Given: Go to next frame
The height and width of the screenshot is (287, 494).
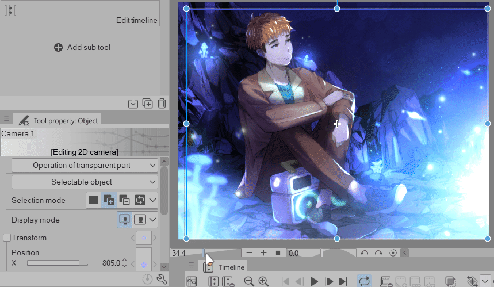Looking at the screenshot, I should pos(328,281).
